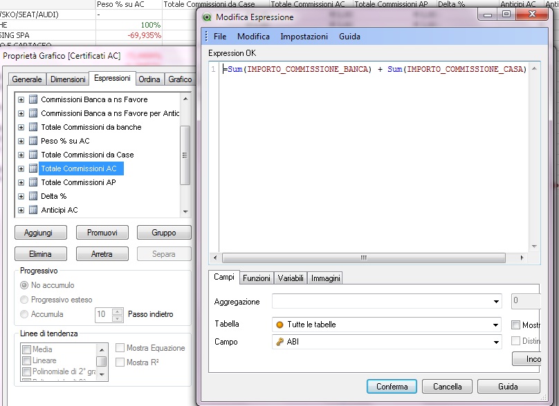Expand the Commissioni Banca a ns Favore node
This screenshot has width=559, height=406.
(21, 99)
